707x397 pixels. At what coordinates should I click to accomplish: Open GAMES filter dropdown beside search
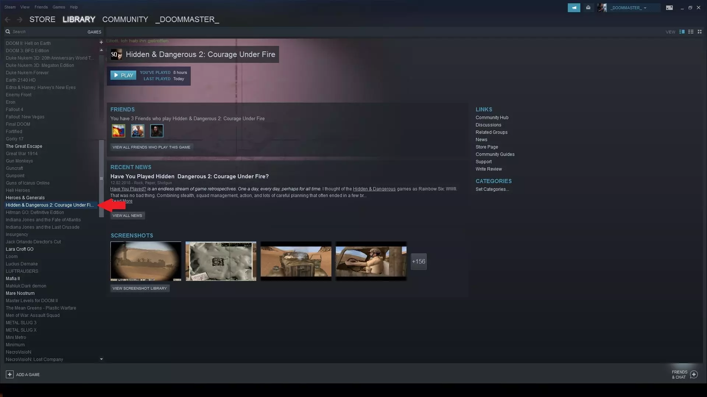[94, 32]
